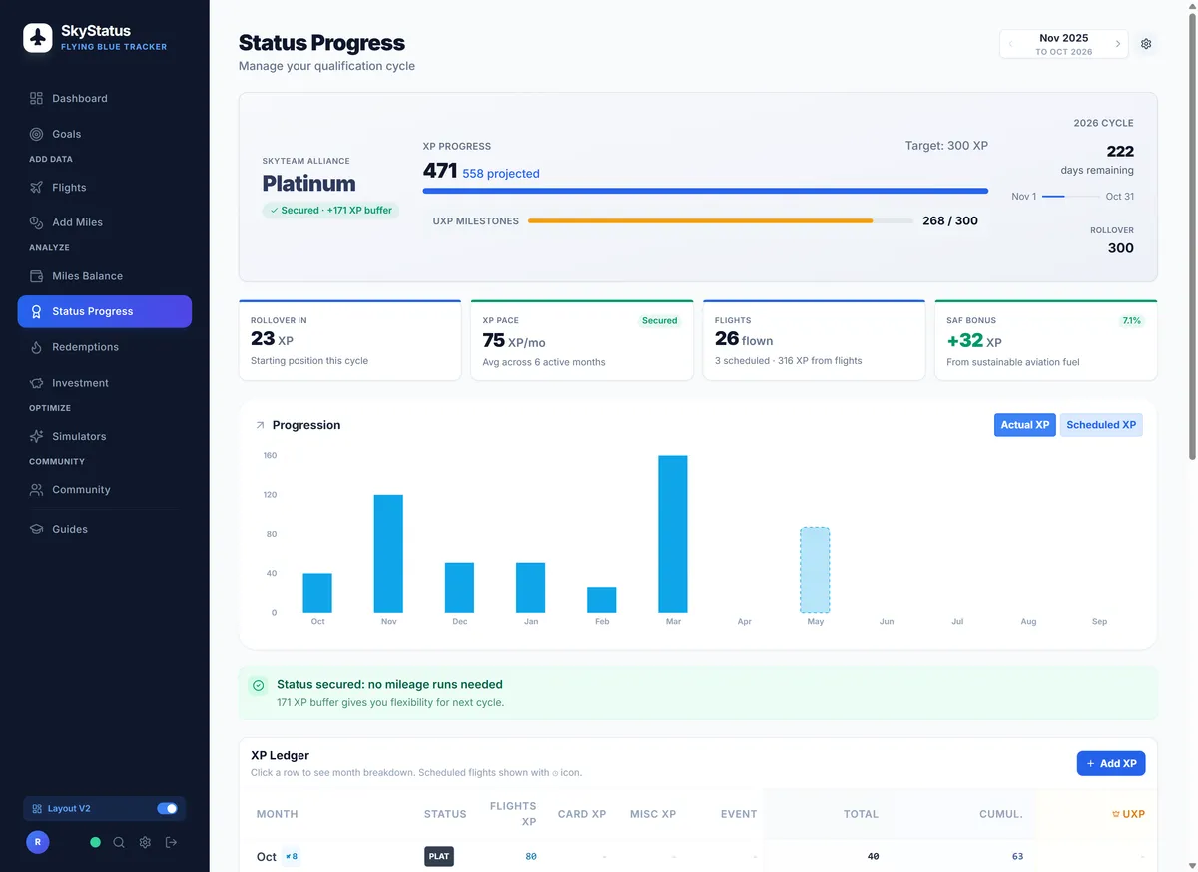Advance cycle with the Nov 2025 forward chevron
This screenshot has width=1198, height=872.
1117,43
